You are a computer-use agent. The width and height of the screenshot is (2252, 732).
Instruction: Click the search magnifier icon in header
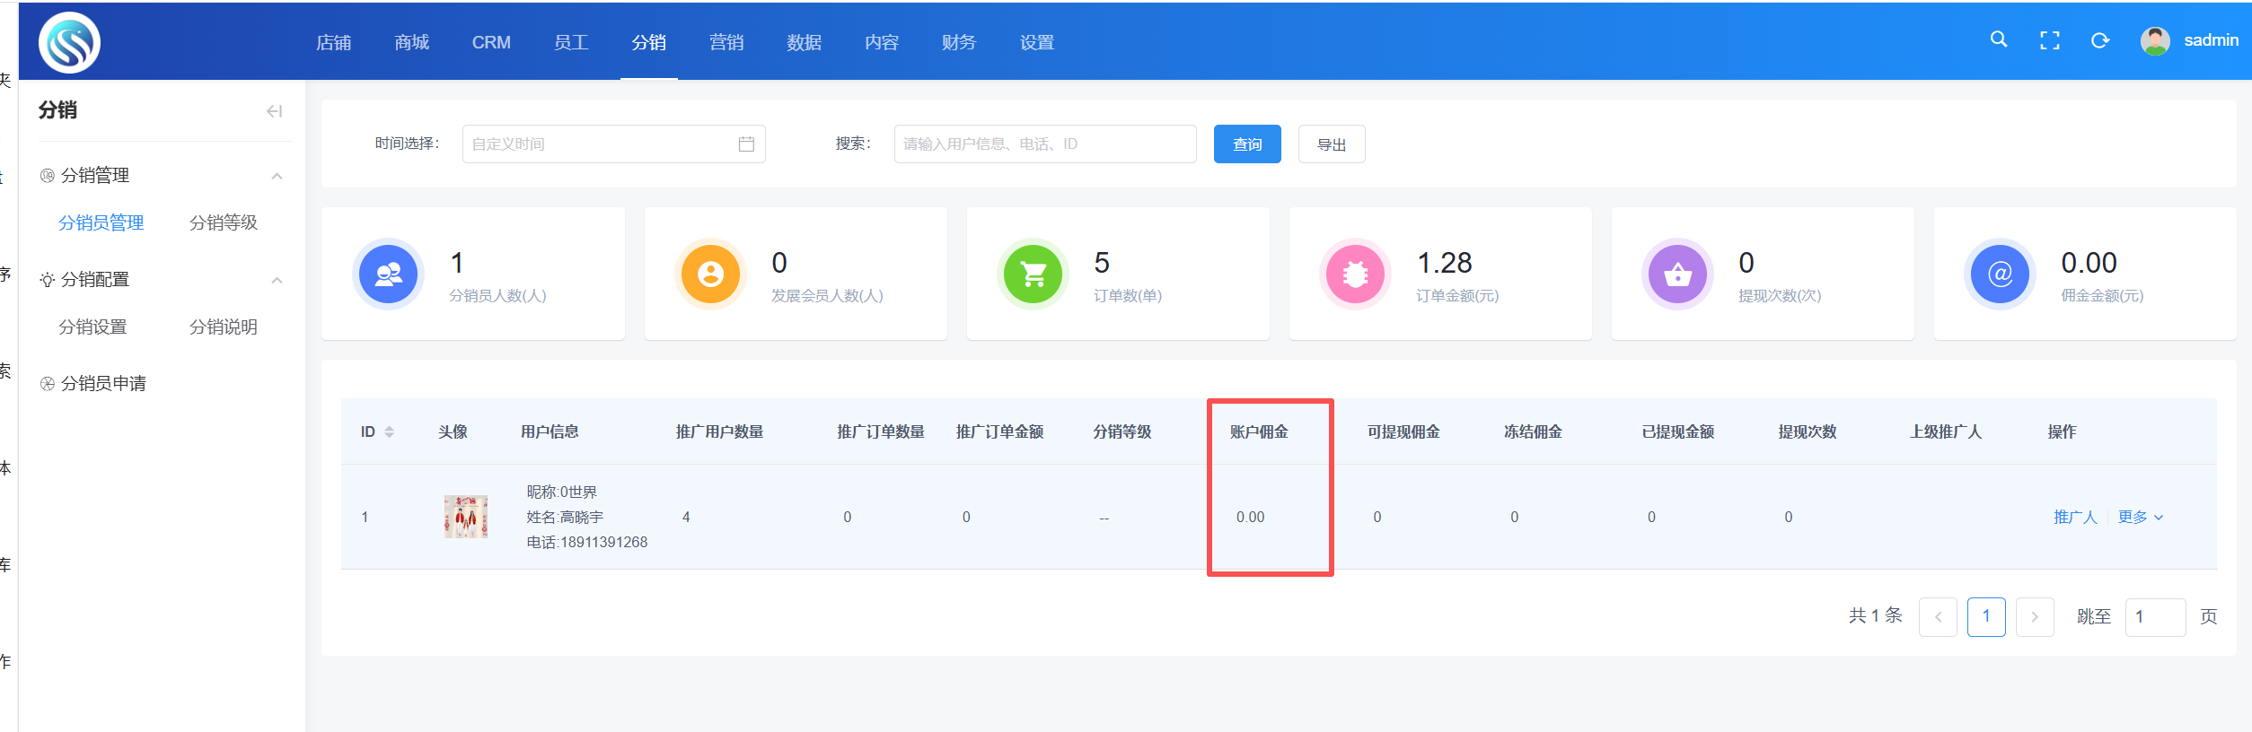(x=1998, y=39)
